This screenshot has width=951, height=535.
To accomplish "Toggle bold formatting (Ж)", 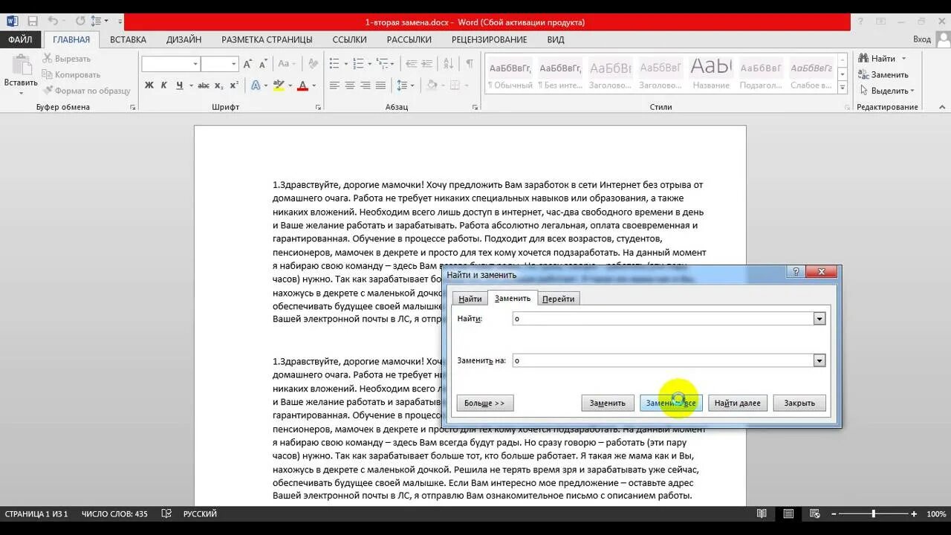I will pyautogui.click(x=149, y=85).
